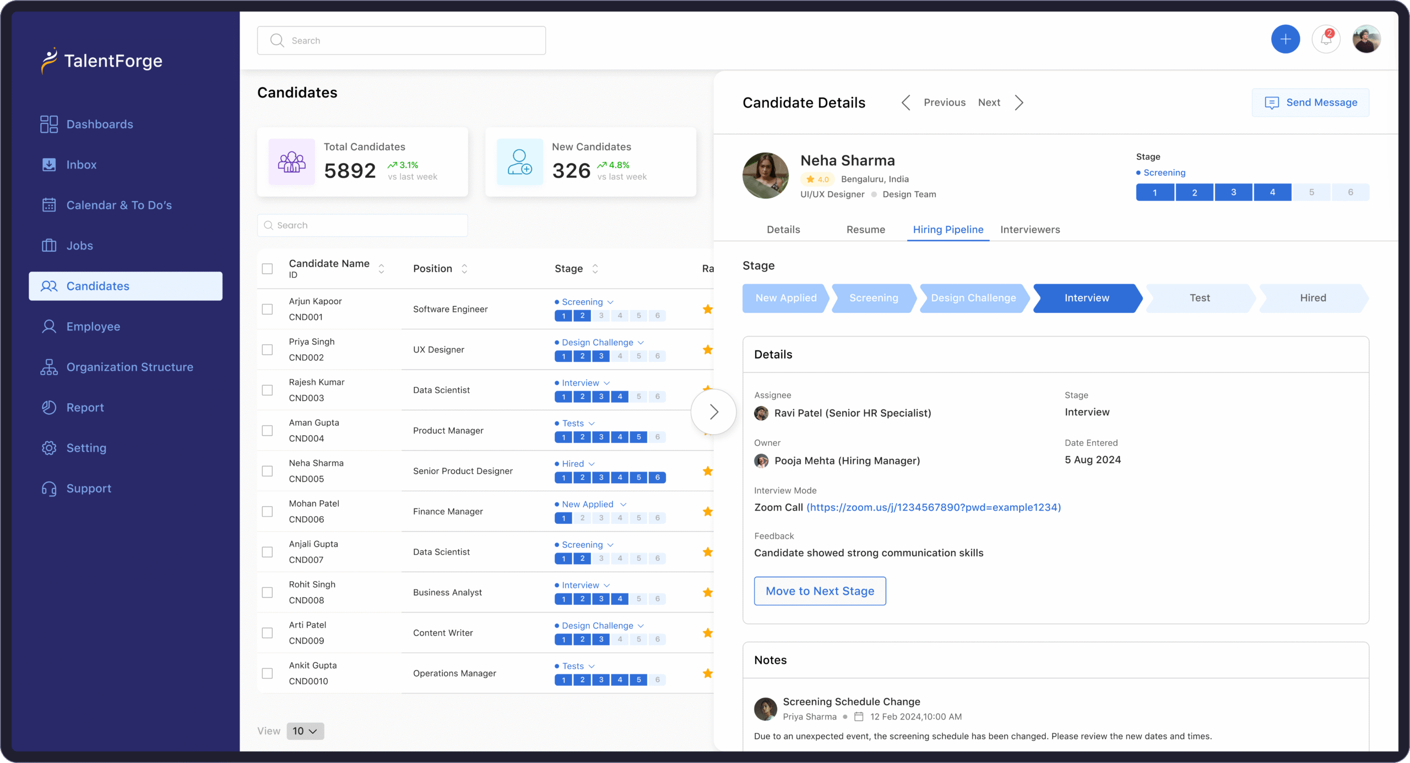The width and height of the screenshot is (1410, 763).
Task: Select the Hired pipeline stage
Action: 1313,298
